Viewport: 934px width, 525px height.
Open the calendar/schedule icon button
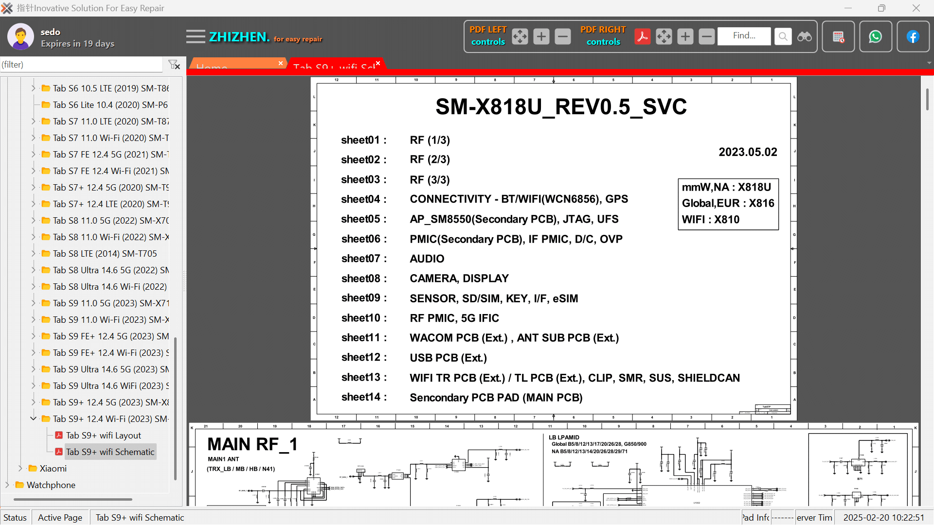coord(838,36)
